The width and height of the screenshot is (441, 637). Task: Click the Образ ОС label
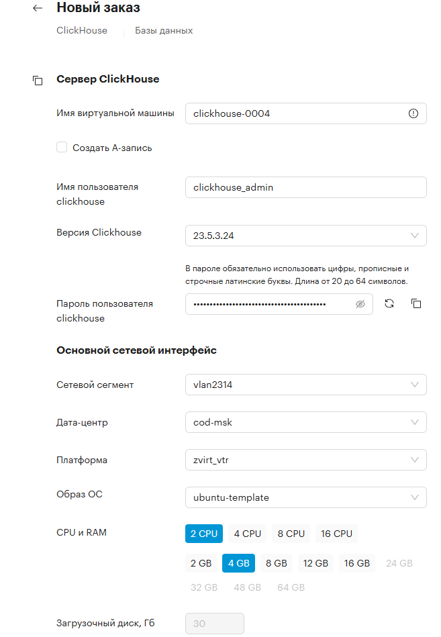coord(79,495)
